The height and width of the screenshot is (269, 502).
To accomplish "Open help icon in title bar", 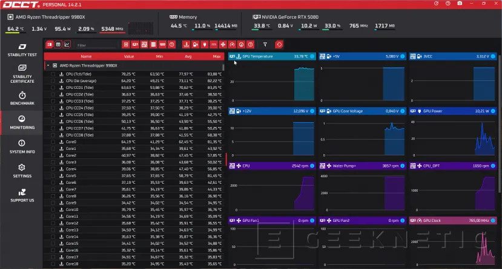I will point(448,4).
